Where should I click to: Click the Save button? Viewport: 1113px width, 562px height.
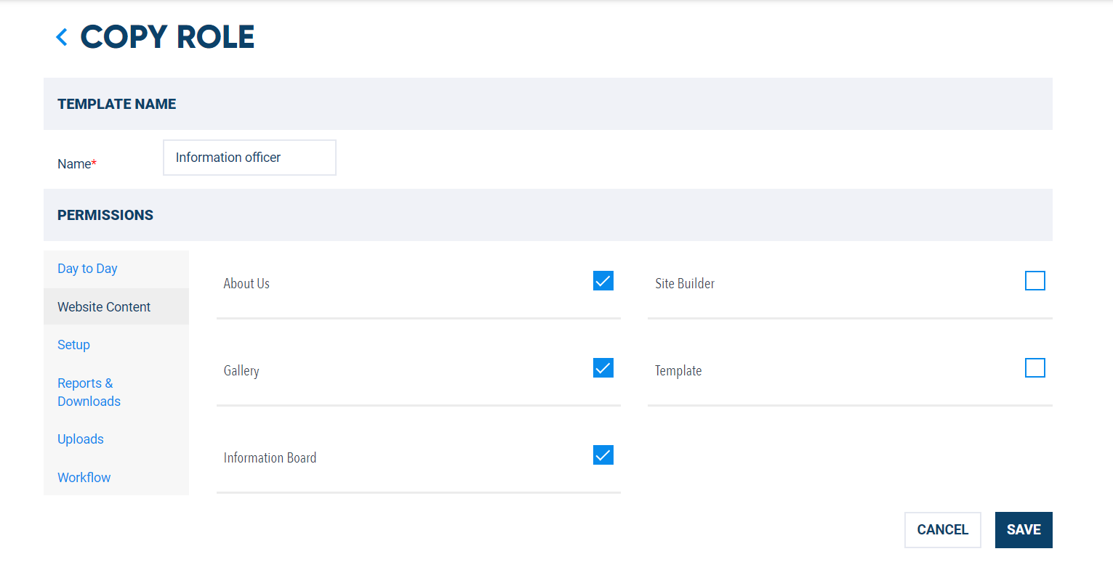coord(1024,530)
